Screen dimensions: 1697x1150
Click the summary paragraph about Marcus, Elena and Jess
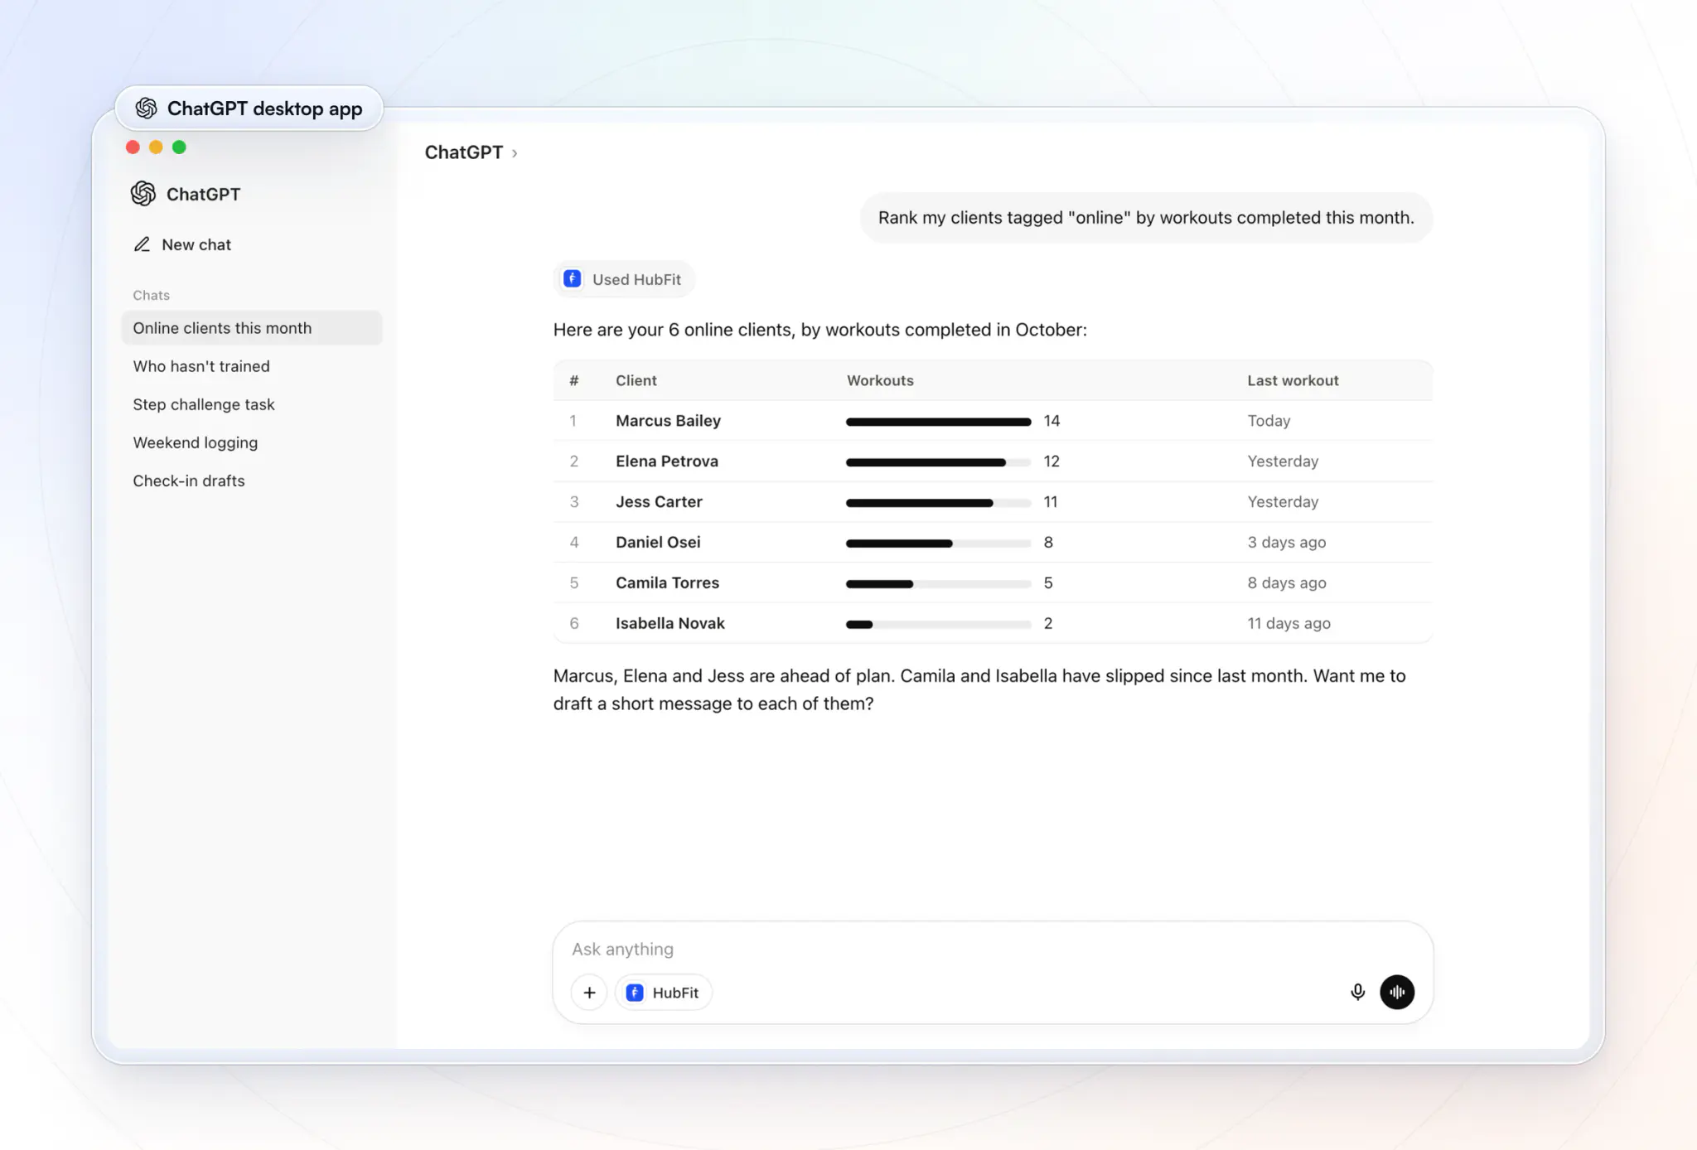tap(979, 689)
